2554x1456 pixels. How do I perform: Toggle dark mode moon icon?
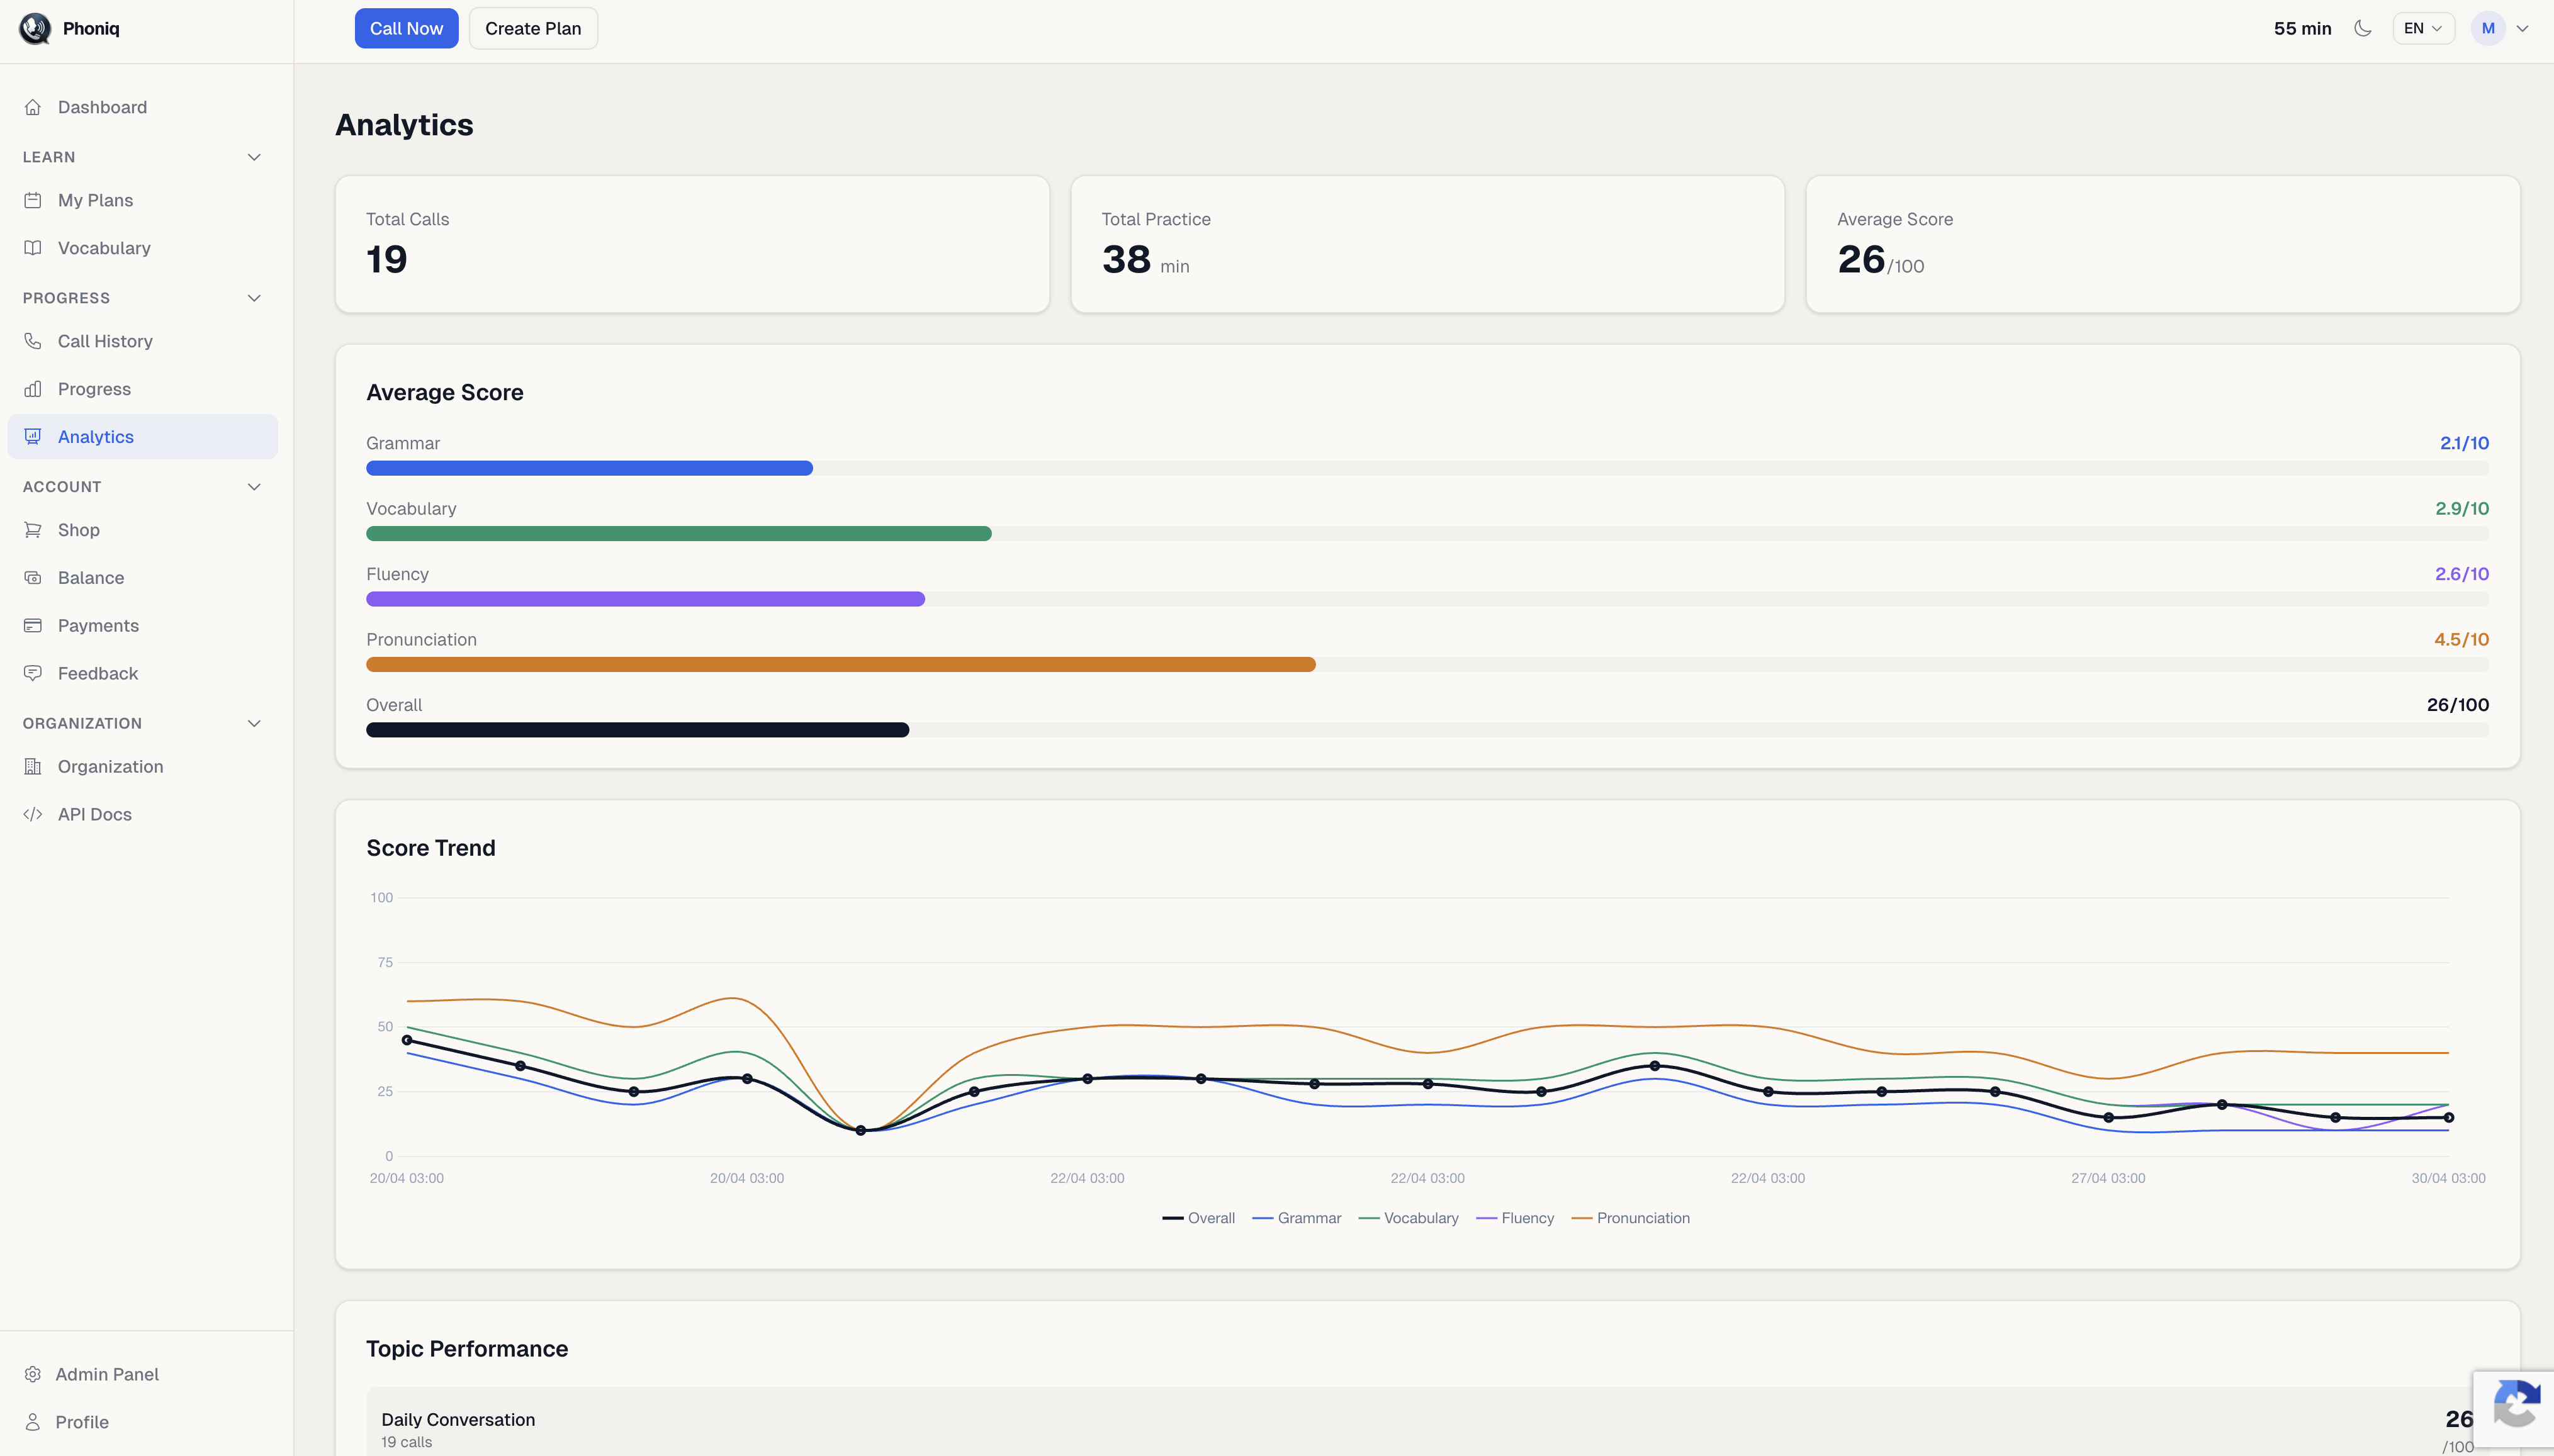point(2363,28)
